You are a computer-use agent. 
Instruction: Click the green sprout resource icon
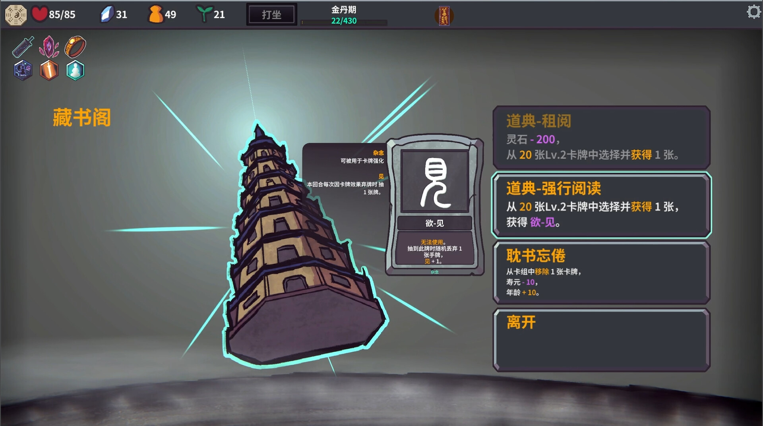204,14
